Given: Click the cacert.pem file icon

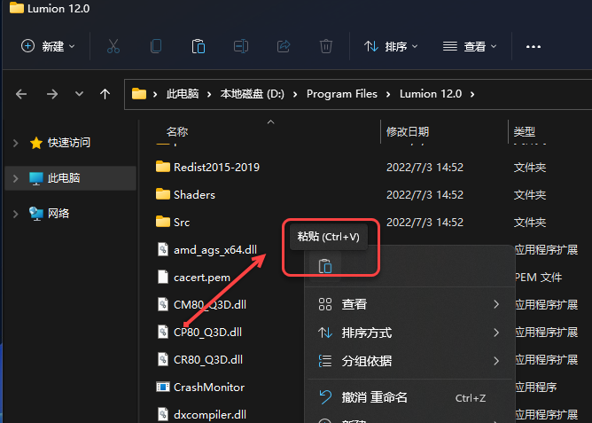Looking at the screenshot, I should [x=163, y=277].
